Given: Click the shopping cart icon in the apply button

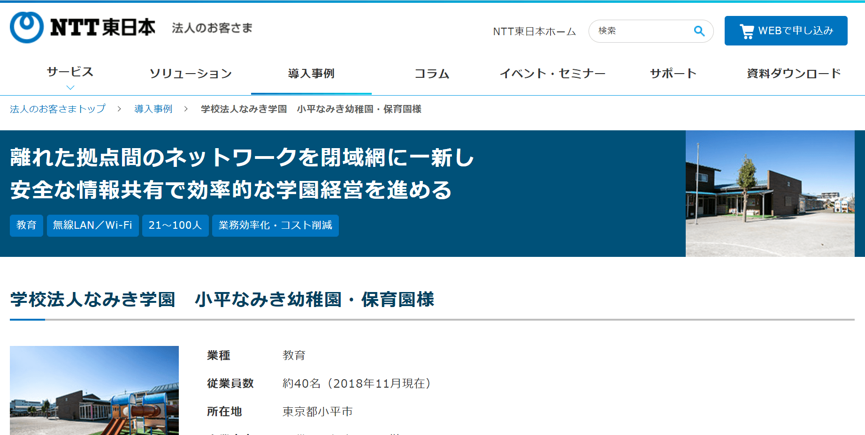Looking at the screenshot, I should coord(746,31).
